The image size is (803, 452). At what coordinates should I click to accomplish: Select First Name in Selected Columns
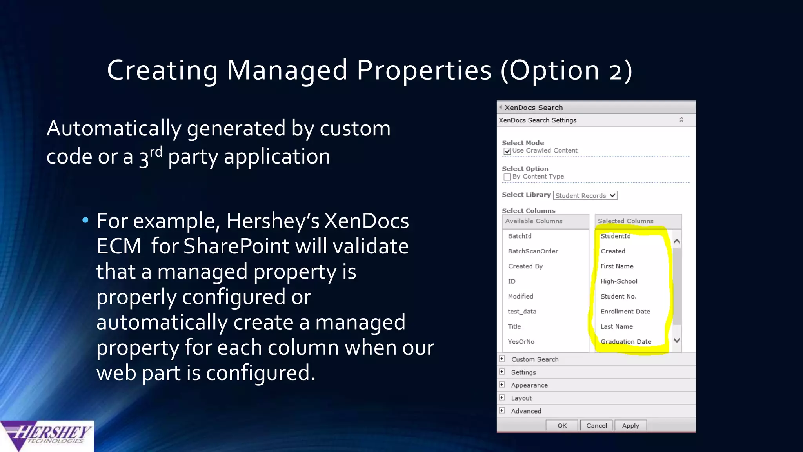click(x=617, y=266)
